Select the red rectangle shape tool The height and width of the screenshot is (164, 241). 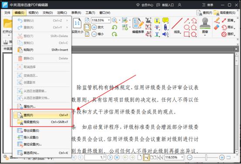coord(187,34)
